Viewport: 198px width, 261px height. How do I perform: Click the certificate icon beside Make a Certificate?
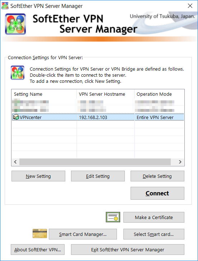tap(113, 217)
